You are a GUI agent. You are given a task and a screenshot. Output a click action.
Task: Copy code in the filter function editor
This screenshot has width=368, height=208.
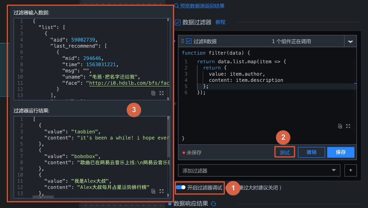point(340,126)
